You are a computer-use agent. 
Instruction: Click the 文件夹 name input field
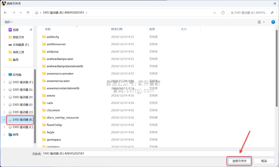coord(158,154)
